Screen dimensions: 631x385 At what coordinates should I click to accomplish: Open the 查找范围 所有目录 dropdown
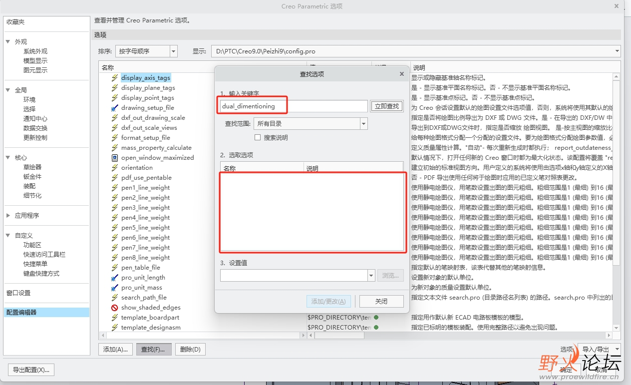364,123
